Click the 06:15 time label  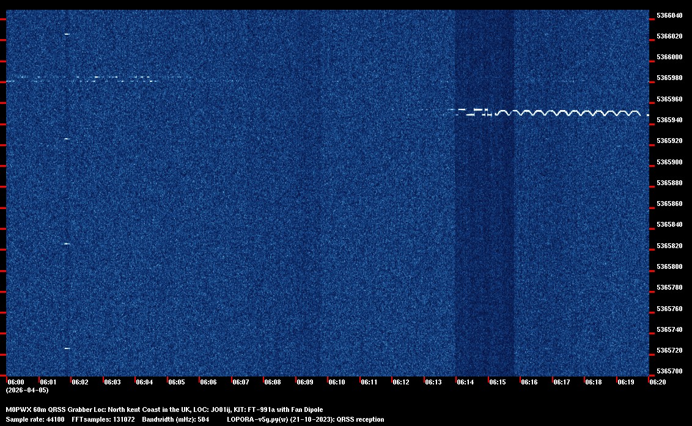pos(498,382)
